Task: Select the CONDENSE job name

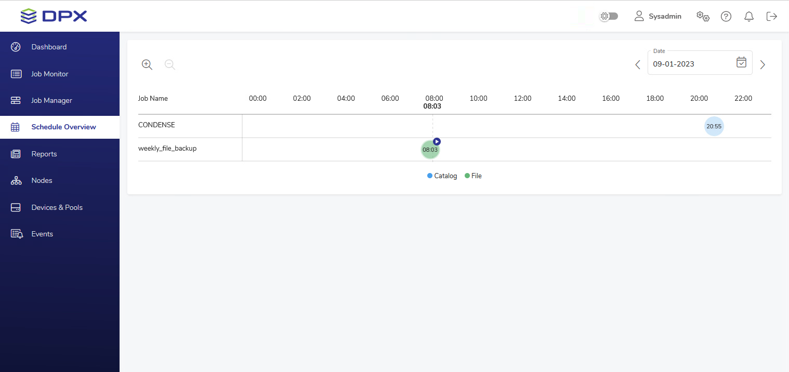Action: click(x=156, y=125)
